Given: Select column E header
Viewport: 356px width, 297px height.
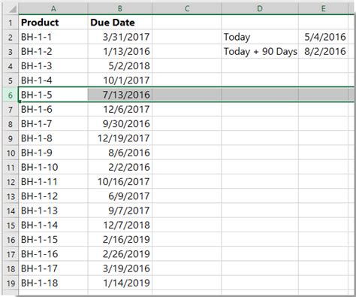Looking at the screenshot, I should (323, 9).
